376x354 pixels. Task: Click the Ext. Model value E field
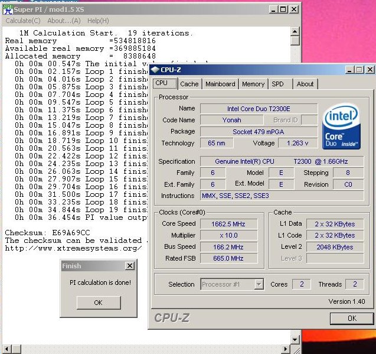click(282, 184)
